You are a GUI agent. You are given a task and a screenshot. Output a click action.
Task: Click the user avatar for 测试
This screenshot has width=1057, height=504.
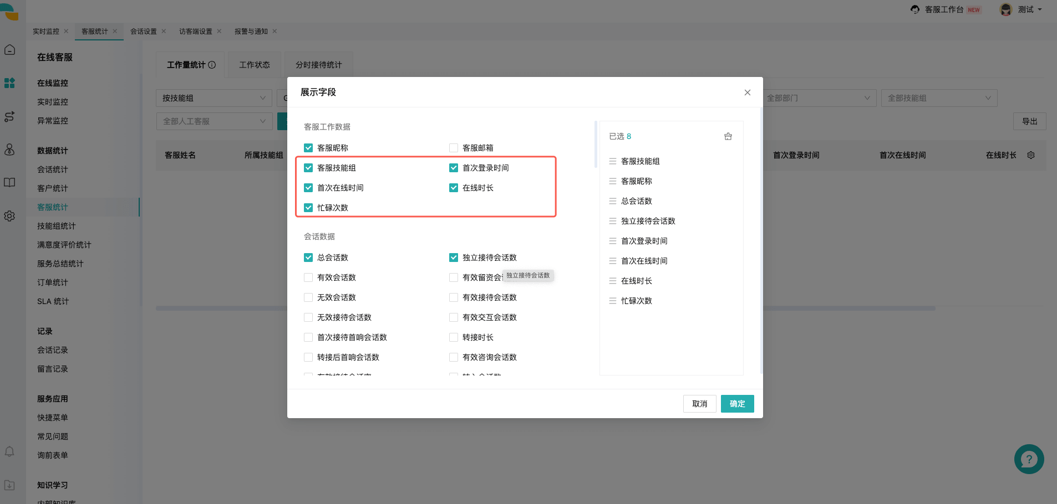[1006, 9]
